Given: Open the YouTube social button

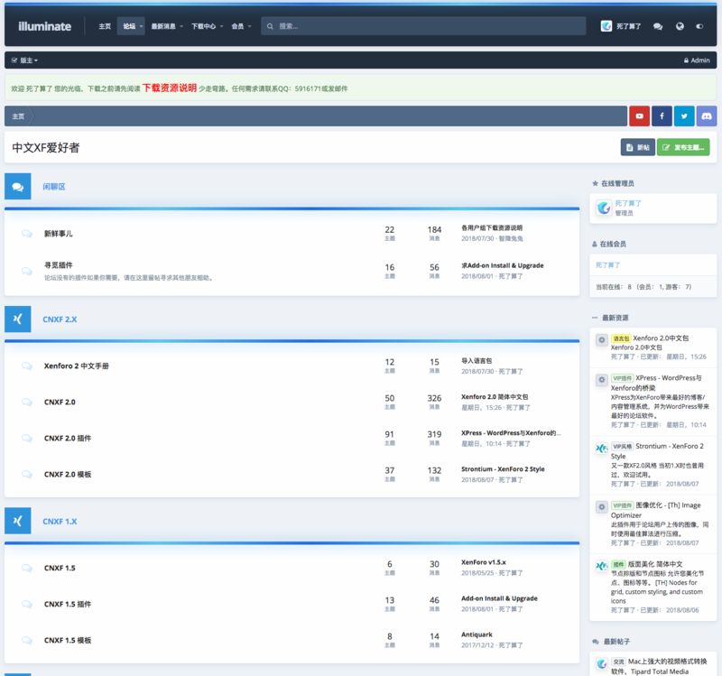Looking at the screenshot, I should [640, 116].
